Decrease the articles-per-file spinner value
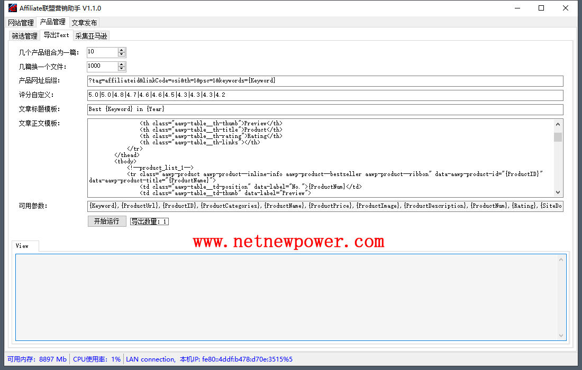 coord(122,69)
